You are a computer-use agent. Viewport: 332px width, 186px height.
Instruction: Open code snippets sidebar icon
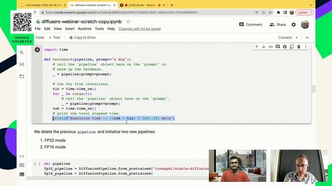click(22, 156)
